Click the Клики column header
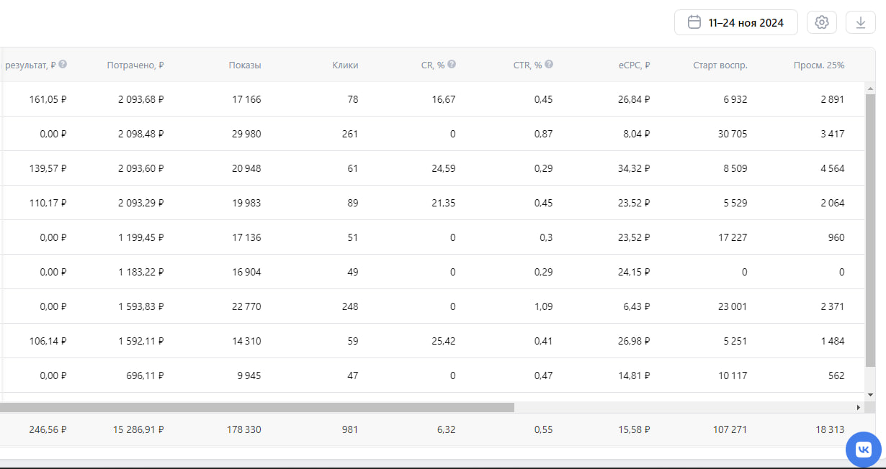Image resolution: width=886 pixels, height=469 pixels. click(x=345, y=65)
